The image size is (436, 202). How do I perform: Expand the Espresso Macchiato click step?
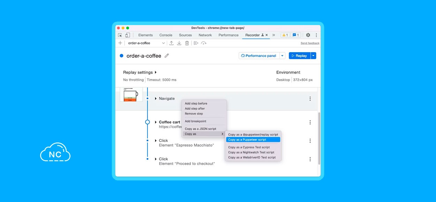pyautogui.click(x=156, y=141)
